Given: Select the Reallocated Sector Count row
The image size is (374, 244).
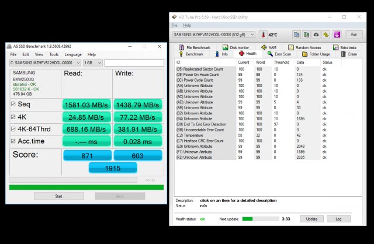Looking at the screenshot, I should (252, 69).
